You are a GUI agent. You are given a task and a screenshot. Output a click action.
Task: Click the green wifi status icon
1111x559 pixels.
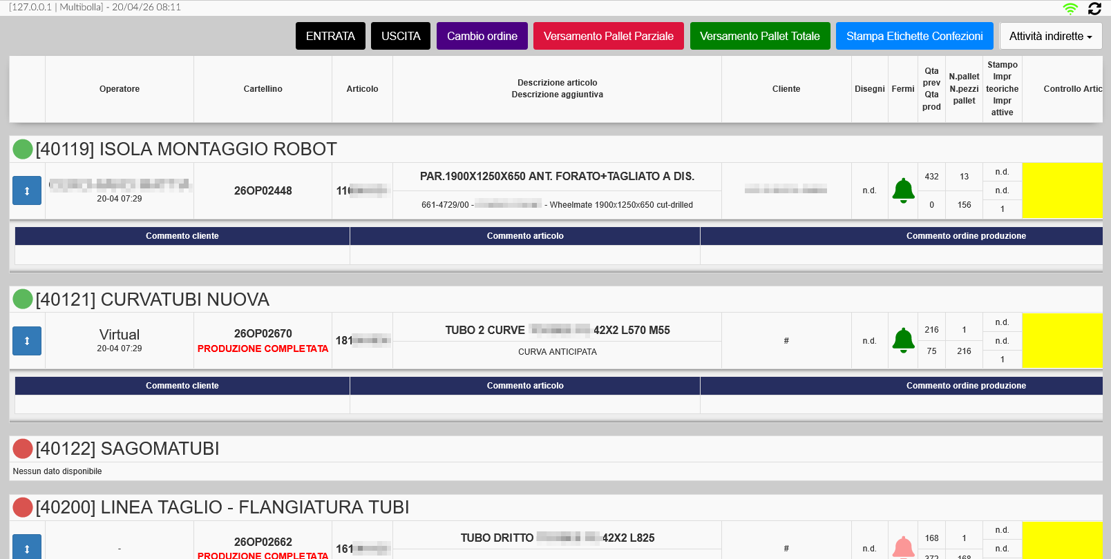[x=1070, y=8]
